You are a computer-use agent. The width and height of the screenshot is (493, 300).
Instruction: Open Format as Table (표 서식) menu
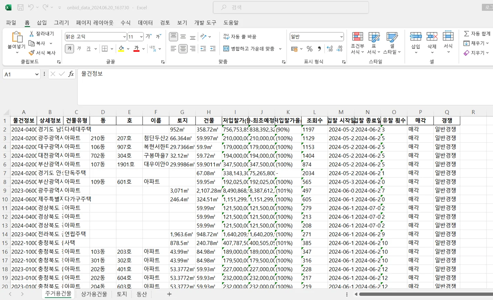pyautogui.click(x=374, y=43)
